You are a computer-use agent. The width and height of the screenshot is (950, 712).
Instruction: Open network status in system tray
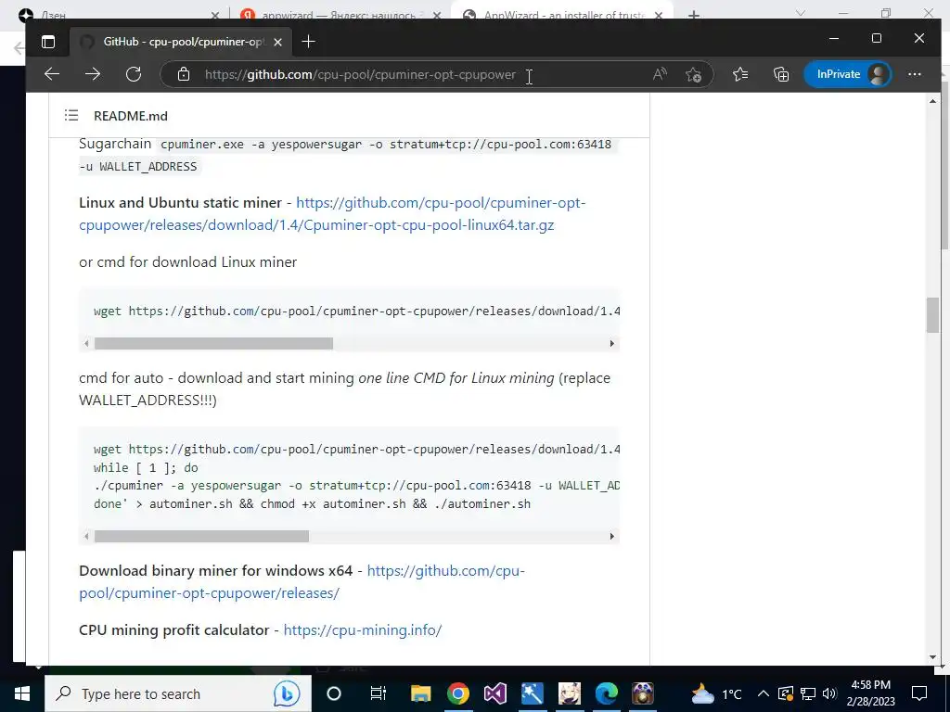[x=808, y=693]
